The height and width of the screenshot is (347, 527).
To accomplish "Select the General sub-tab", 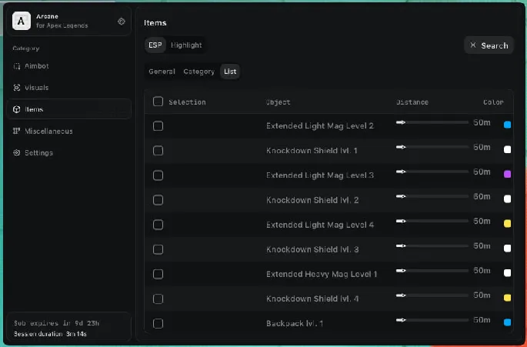I will pos(162,72).
